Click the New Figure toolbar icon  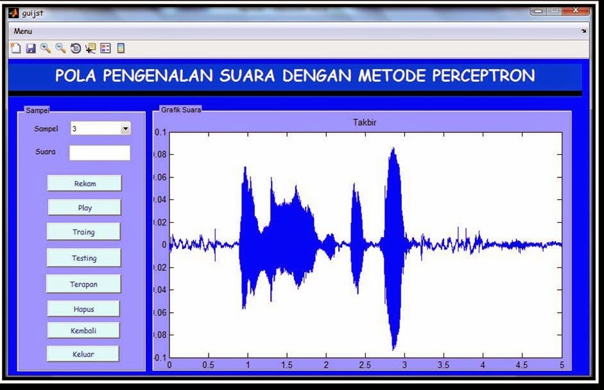16,48
